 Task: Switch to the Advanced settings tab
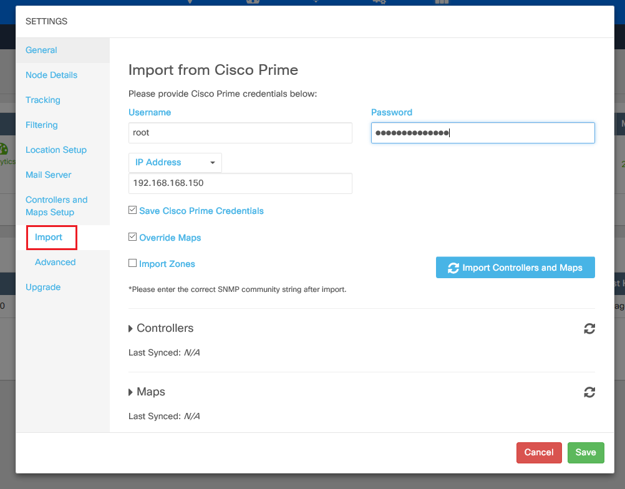tap(55, 262)
